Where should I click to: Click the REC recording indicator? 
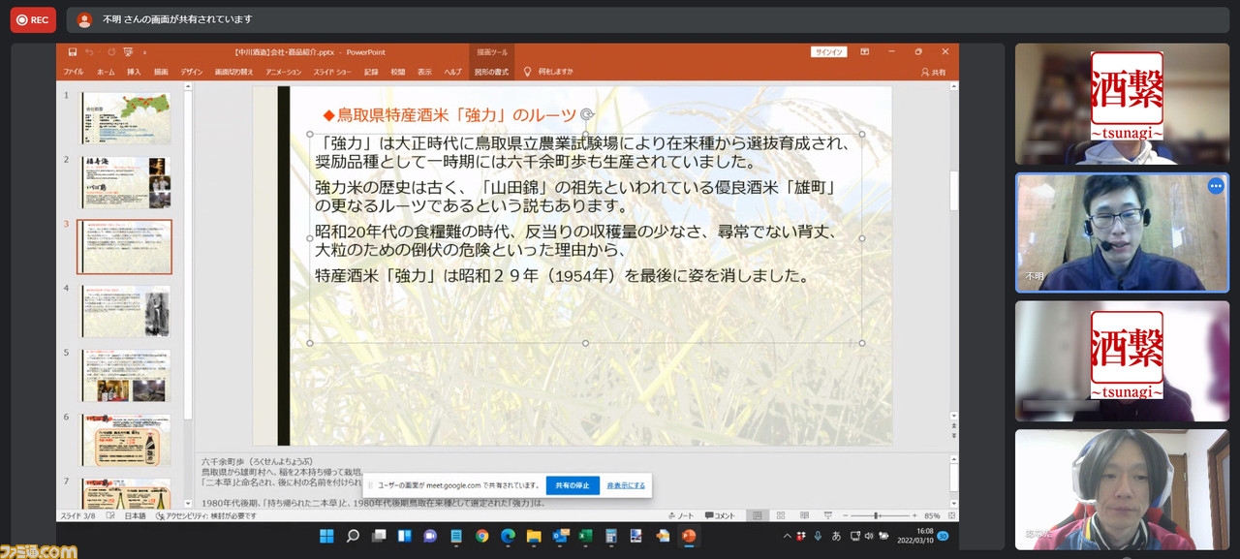[33, 19]
